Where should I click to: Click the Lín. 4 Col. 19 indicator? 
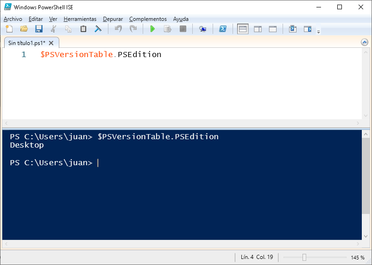pyautogui.click(x=257, y=257)
